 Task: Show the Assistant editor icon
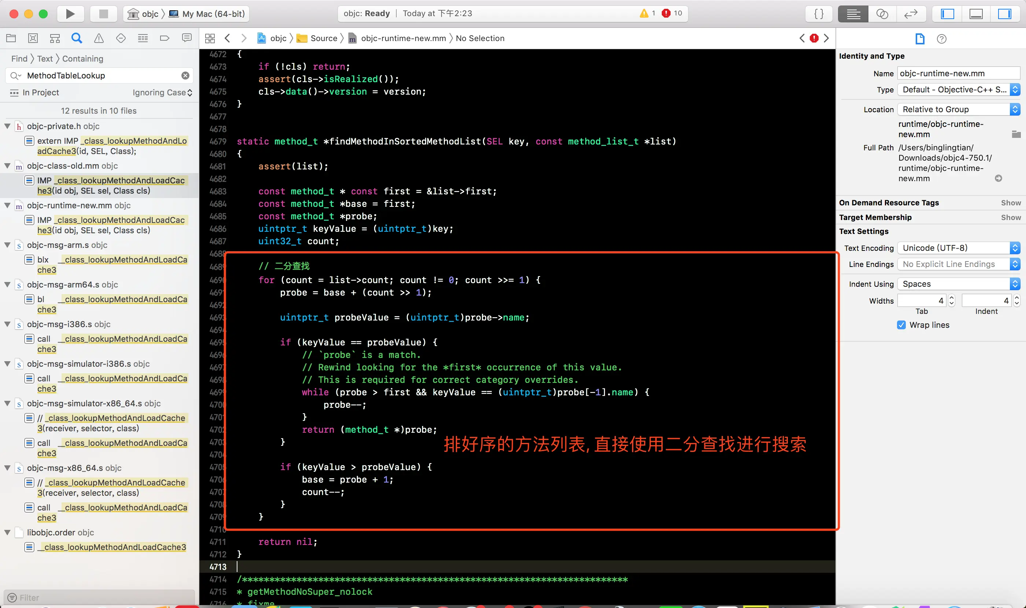pos(882,14)
